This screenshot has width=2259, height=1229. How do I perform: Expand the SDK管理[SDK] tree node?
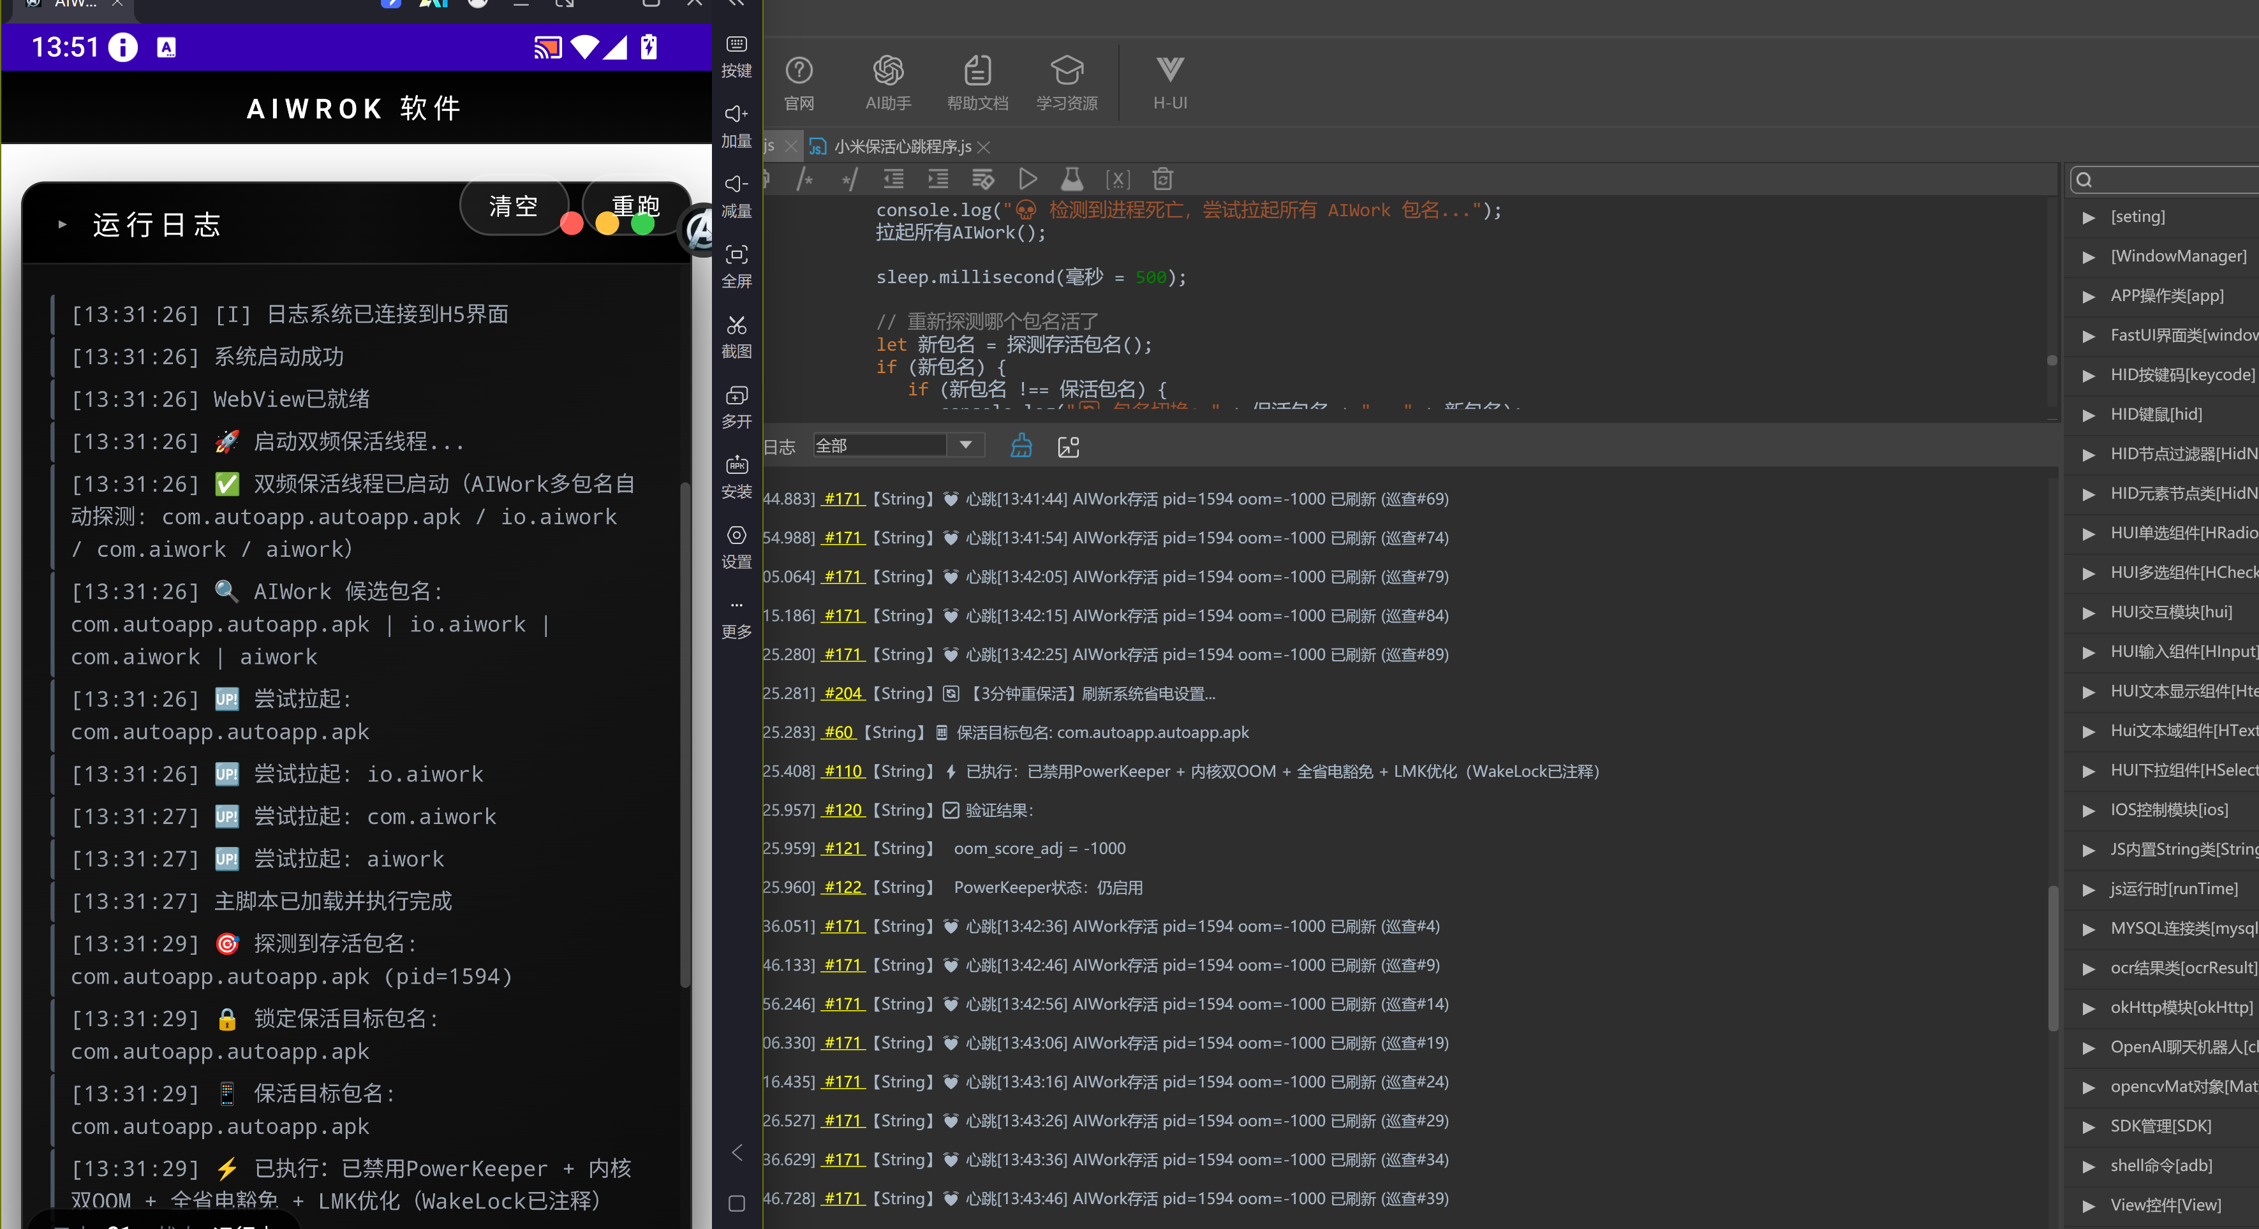pos(2088,1126)
